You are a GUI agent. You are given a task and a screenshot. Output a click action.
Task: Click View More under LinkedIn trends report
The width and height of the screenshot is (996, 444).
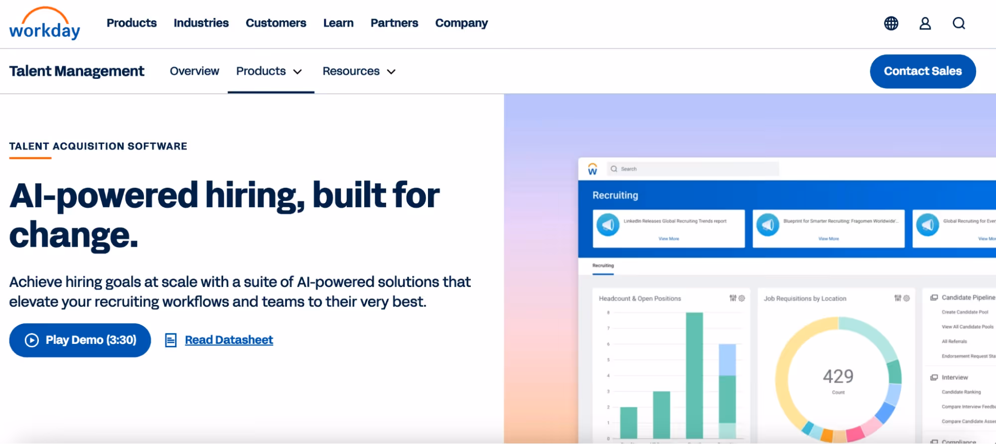669,239
